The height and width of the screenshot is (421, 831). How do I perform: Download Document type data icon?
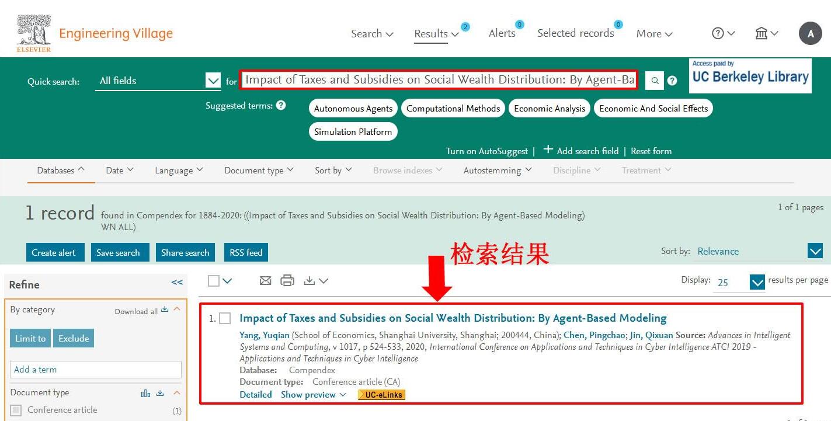pos(160,393)
